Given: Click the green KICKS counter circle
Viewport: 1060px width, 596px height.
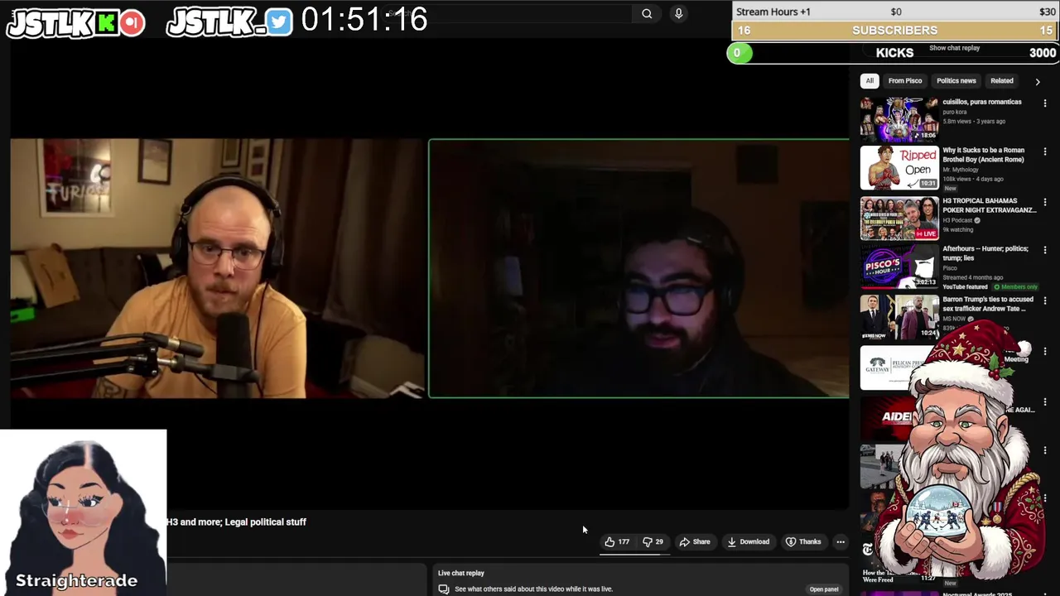Looking at the screenshot, I should [x=739, y=53].
